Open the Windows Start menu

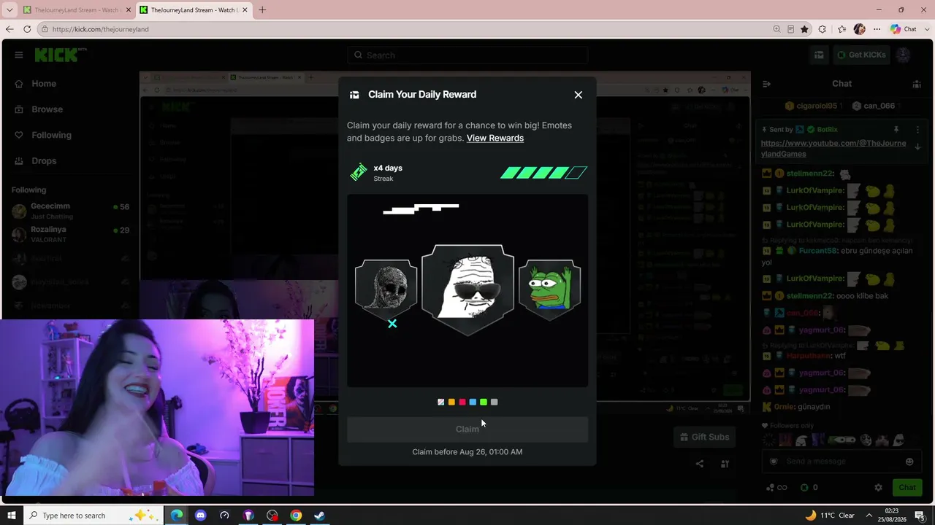(12, 516)
